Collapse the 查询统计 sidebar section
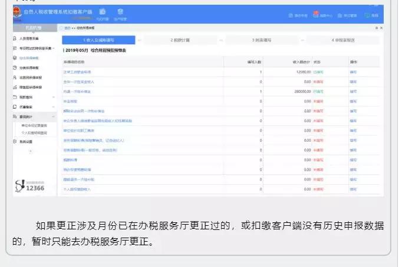This screenshot has height=267, width=399. tap(54, 116)
